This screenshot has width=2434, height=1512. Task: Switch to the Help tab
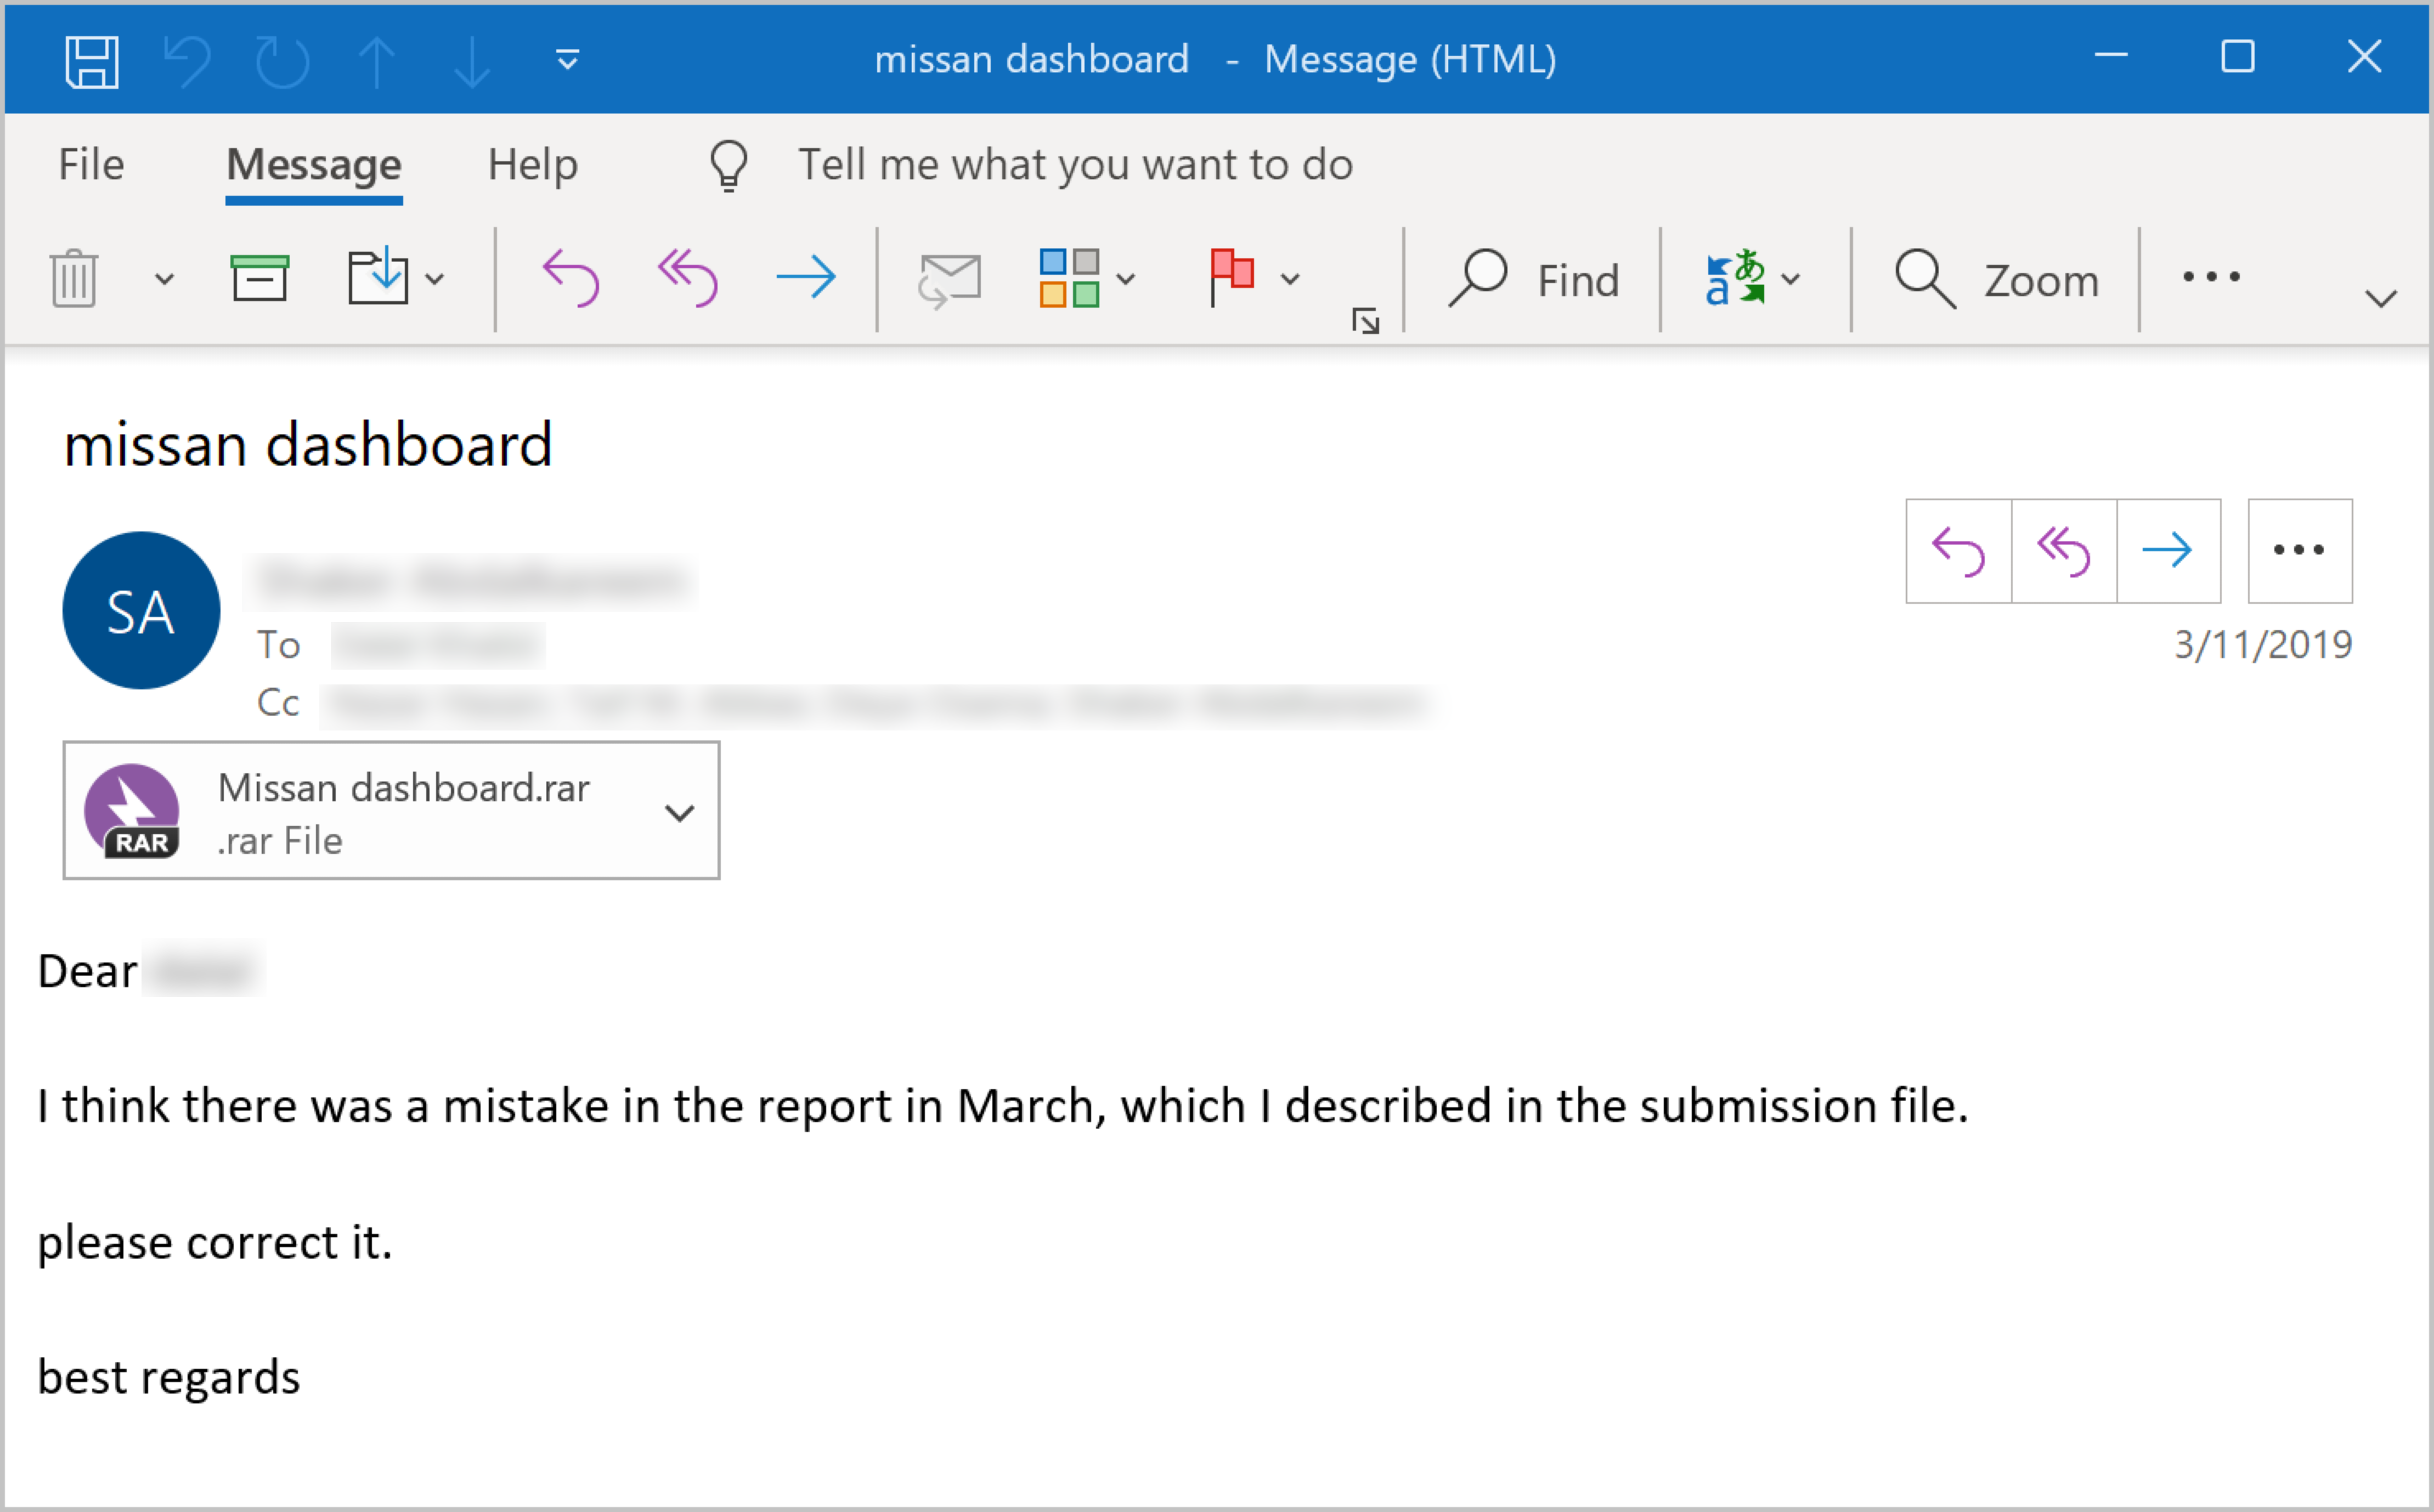coord(533,165)
